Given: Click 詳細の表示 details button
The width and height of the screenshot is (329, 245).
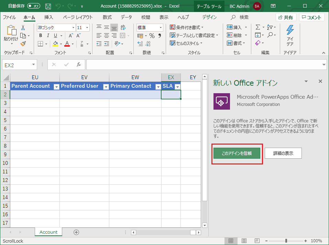Looking at the screenshot, I should click(283, 154).
